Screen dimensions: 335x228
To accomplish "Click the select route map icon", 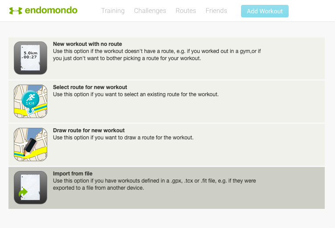I will (30, 101).
